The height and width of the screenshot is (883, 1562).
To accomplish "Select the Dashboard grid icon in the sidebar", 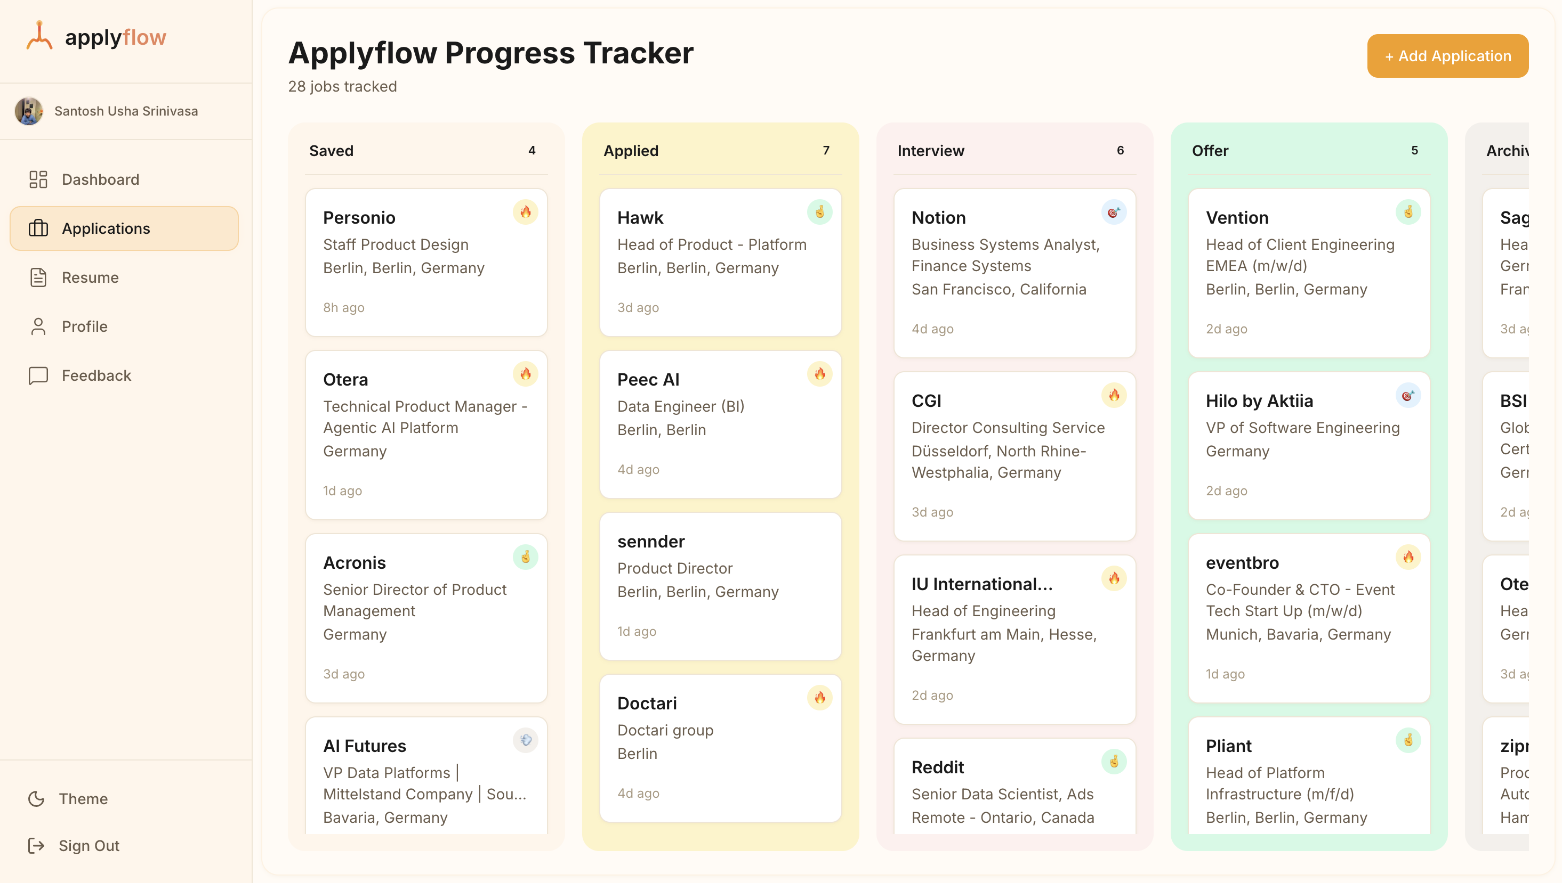I will click(x=38, y=179).
